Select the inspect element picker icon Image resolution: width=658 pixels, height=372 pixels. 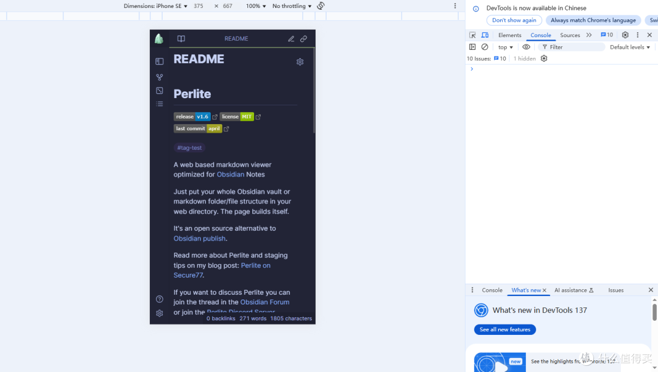coord(472,35)
